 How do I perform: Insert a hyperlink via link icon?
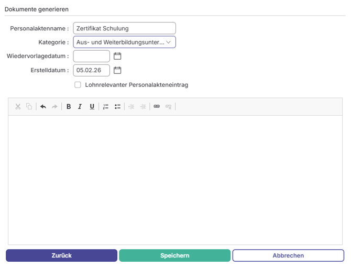coord(157,107)
